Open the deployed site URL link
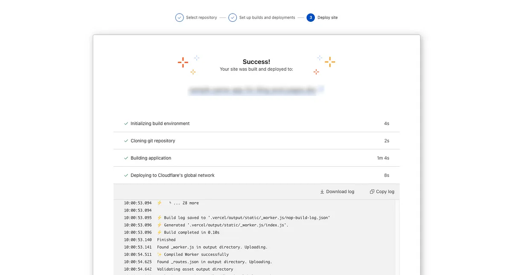Image resolution: width=512 pixels, height=275 pixels. 253,90
